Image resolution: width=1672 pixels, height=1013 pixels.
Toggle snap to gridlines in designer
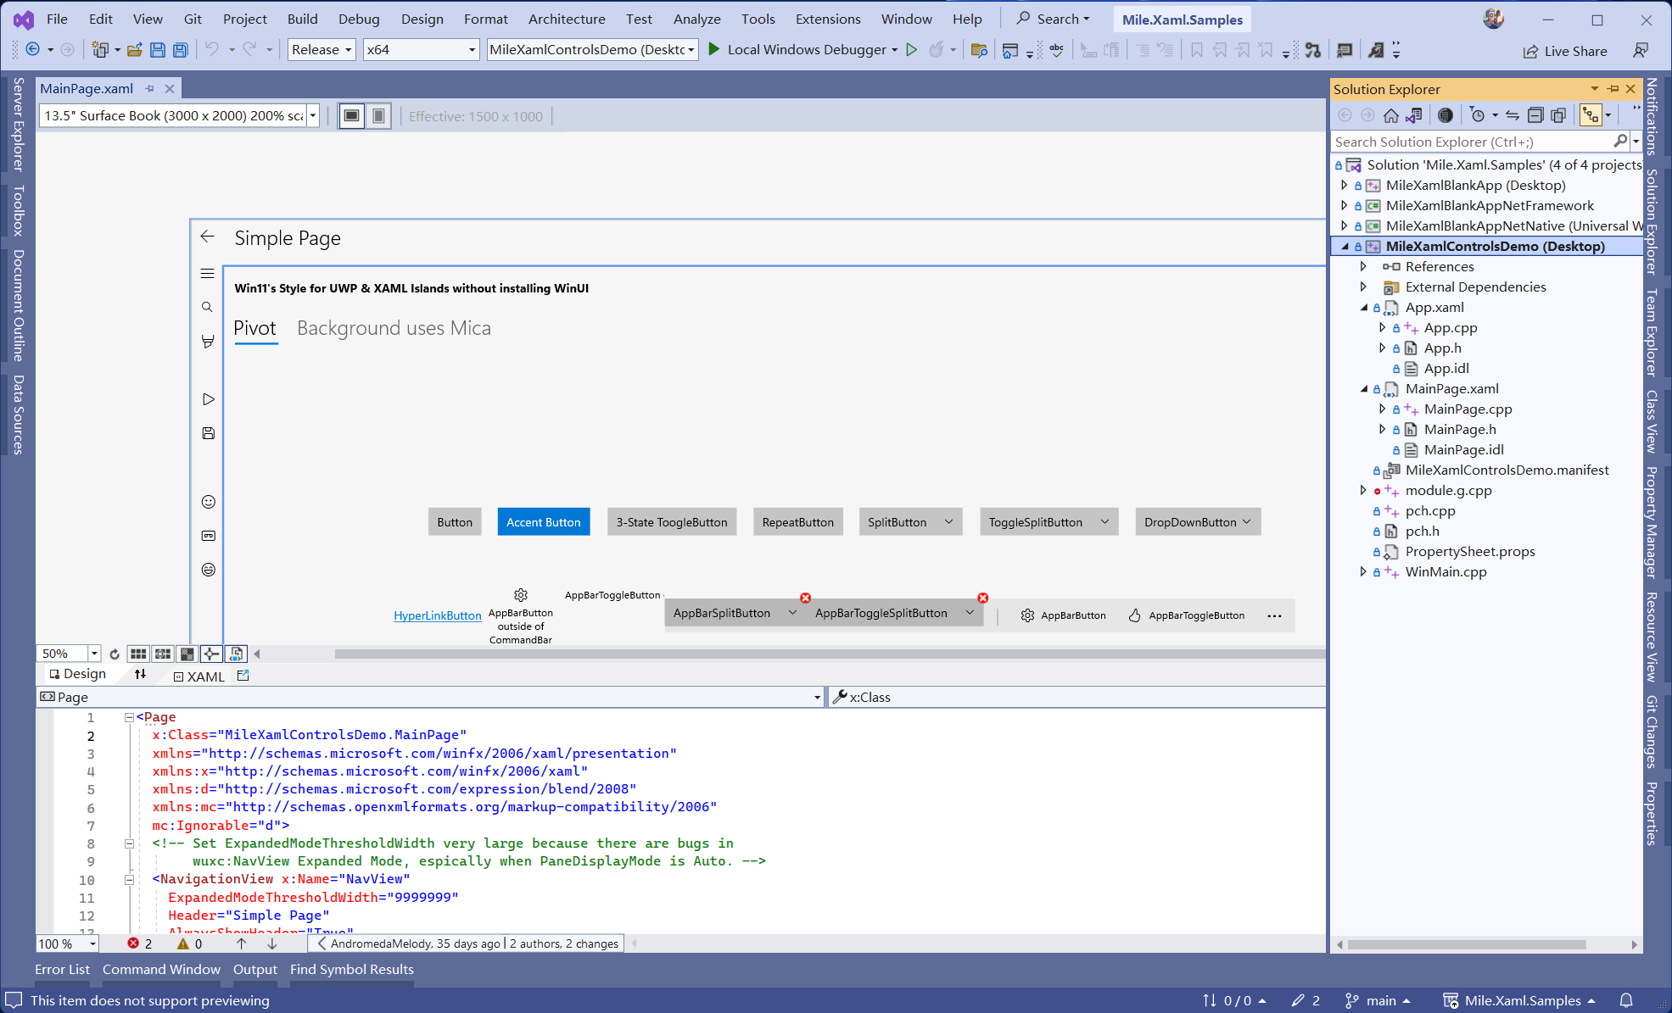tap(163, 654)
